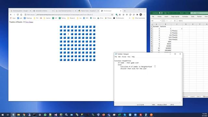The height and width of the screenshot is (117, 208).
Task: Open Firefox from the taskbar
Action: 103,115
